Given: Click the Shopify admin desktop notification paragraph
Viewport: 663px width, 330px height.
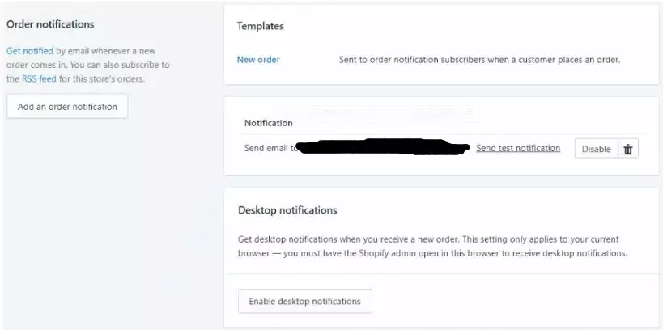Looking at the screenshot, I should coord(432,247).
